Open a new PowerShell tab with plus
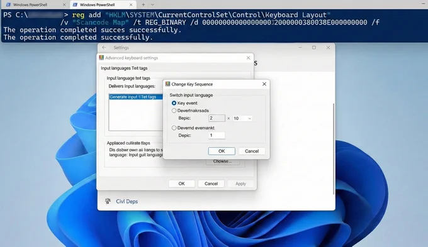The width and height of the screenshot is (428, 247). pyautogui.click(x=144, y=4)
